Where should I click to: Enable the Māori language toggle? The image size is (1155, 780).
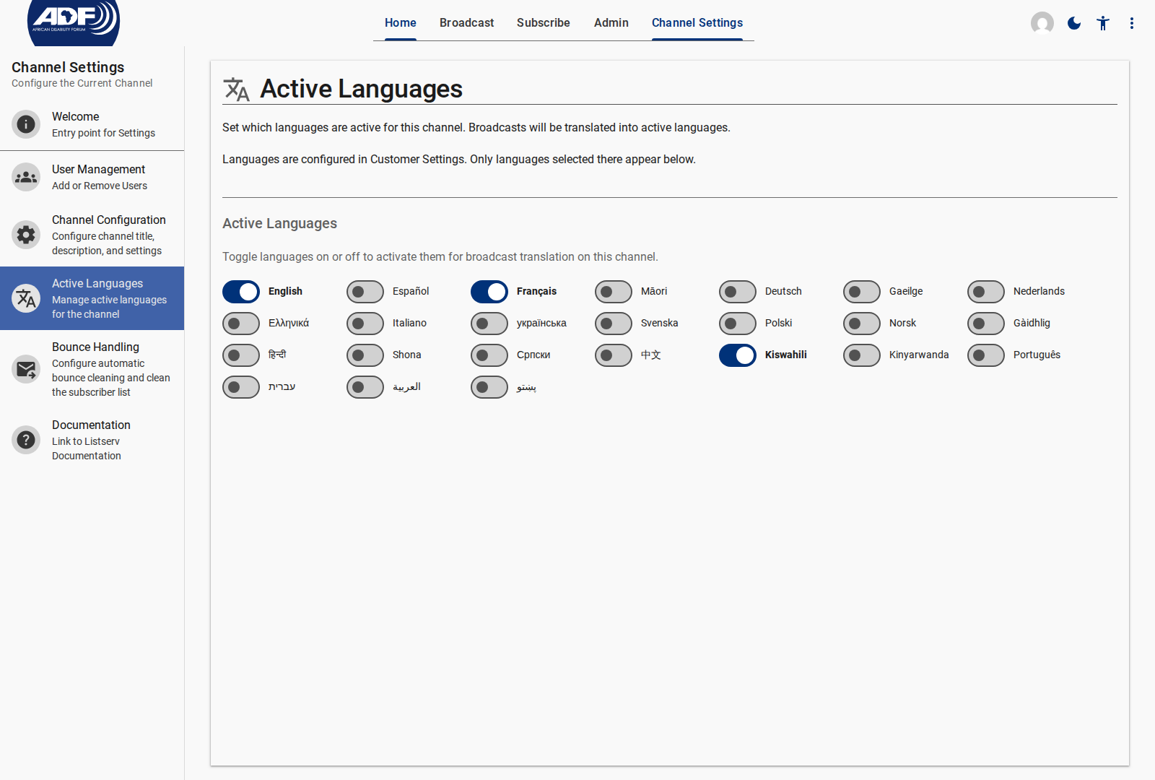click(614, 292)
